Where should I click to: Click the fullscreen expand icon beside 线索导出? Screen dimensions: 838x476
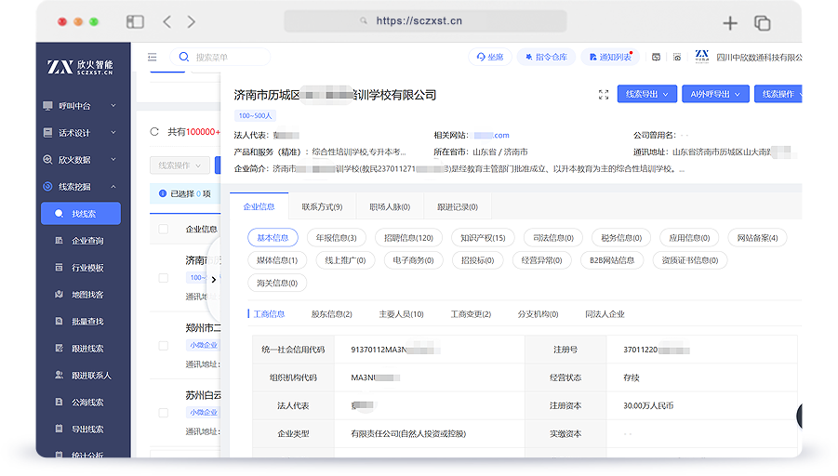pyautogui.click(x=604, y=95)
